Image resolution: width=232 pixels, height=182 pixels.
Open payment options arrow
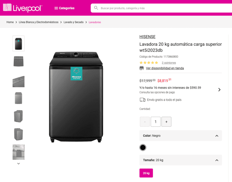pyautogui.click(x=219, y=90)
